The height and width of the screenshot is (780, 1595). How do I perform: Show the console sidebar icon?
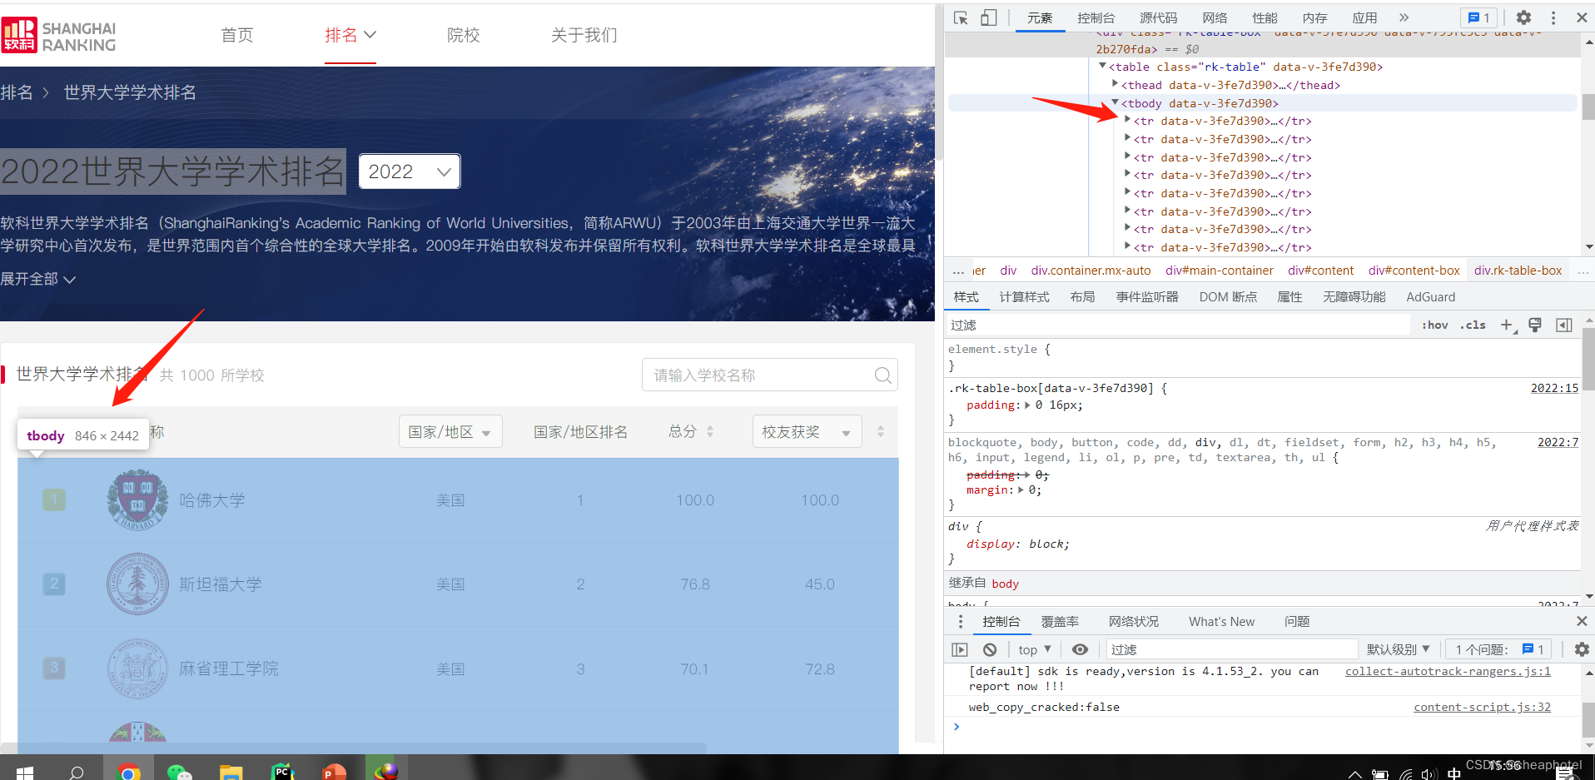pyautogui.click(x=960, y=649)
